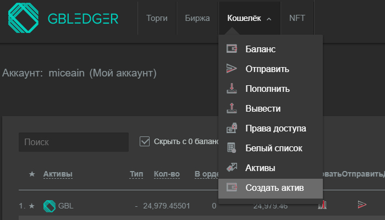Image resolution: width=385 pixels, height=220 pixels.
Task: Sort by Активы column header
Action: click(58, 174)
